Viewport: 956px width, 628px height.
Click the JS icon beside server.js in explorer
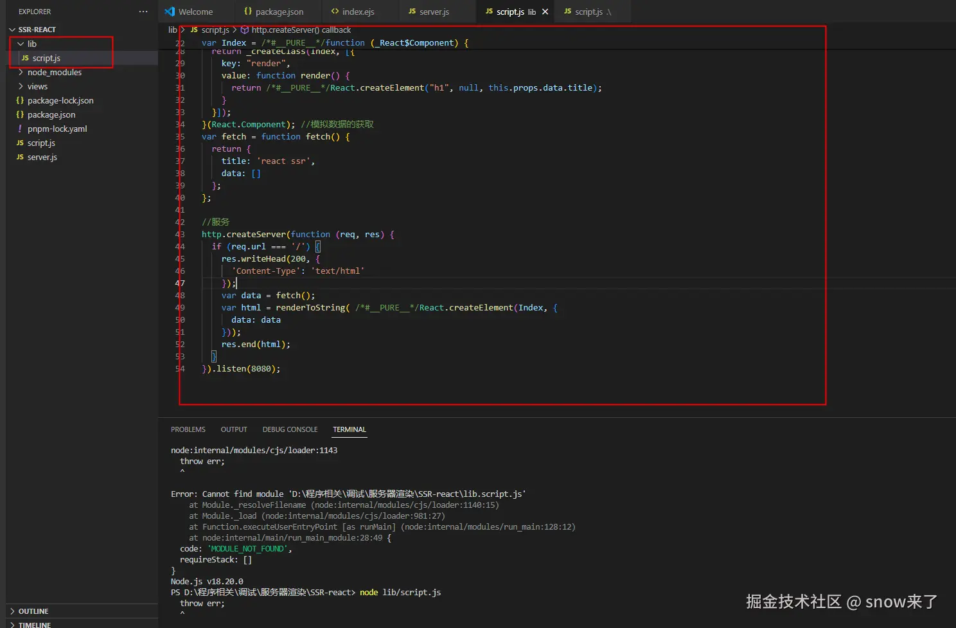pos(20,157)
